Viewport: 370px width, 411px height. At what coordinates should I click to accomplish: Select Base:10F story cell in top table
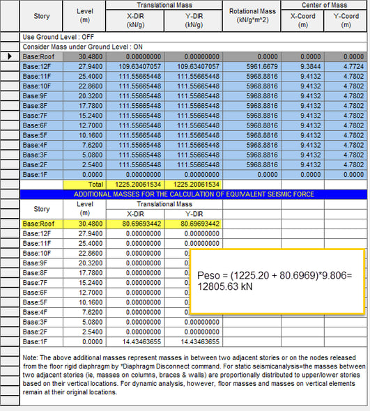(x=41, y=86)
